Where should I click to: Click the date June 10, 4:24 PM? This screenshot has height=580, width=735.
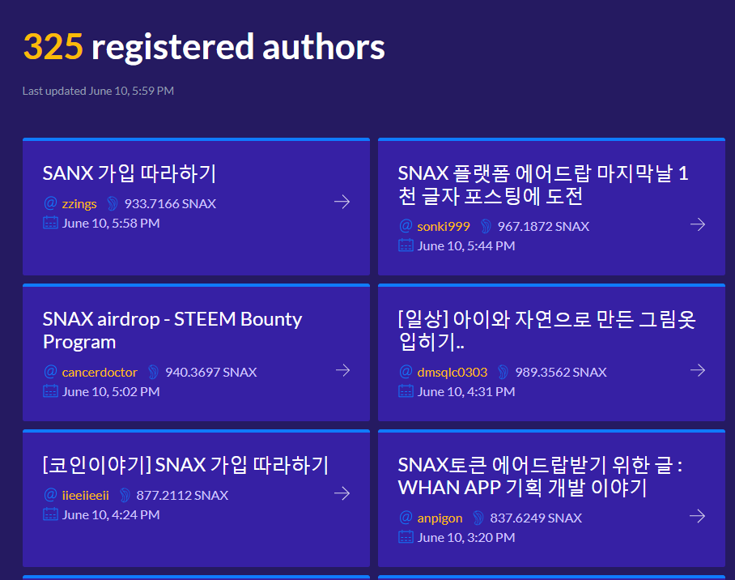tap(111, 514)
